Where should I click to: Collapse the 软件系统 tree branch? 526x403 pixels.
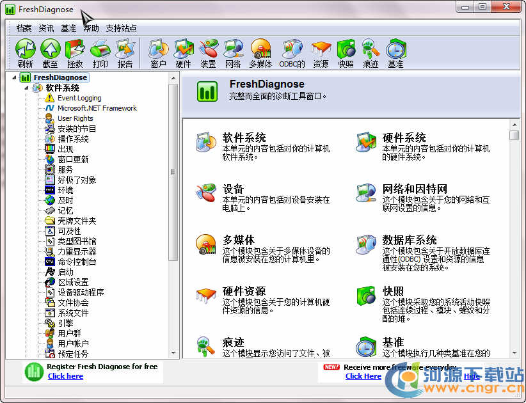point(26,88)
